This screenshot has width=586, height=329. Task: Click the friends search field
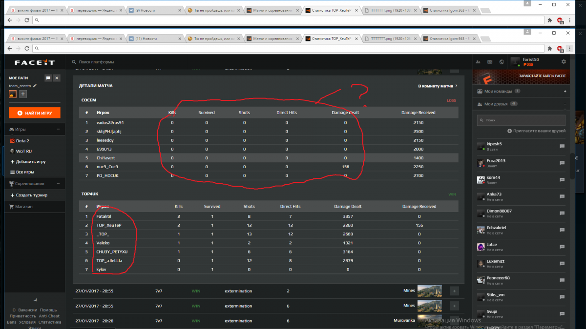click(x=523, y=119)
